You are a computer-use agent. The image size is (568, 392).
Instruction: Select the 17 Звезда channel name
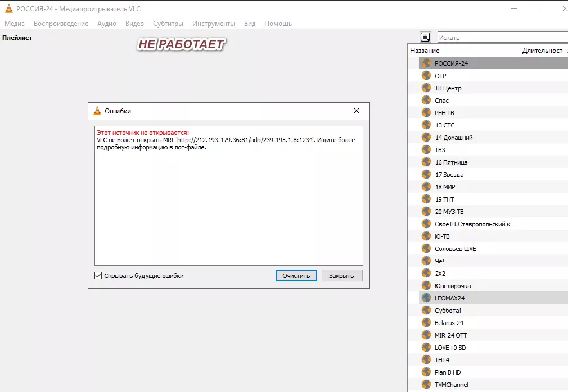click(449, 175)
